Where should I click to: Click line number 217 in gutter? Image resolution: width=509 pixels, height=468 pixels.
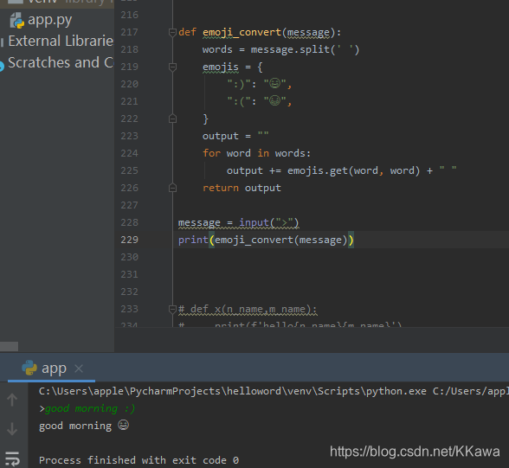[x=129, y=32]
